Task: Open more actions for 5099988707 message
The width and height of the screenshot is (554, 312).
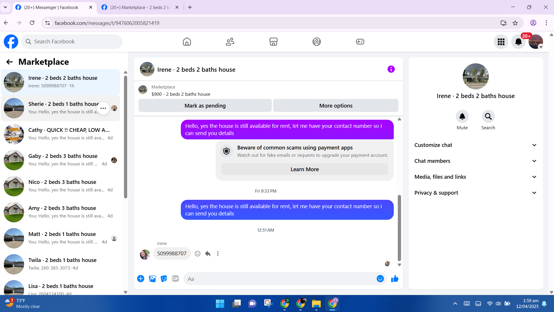Action: pos(218,254)
